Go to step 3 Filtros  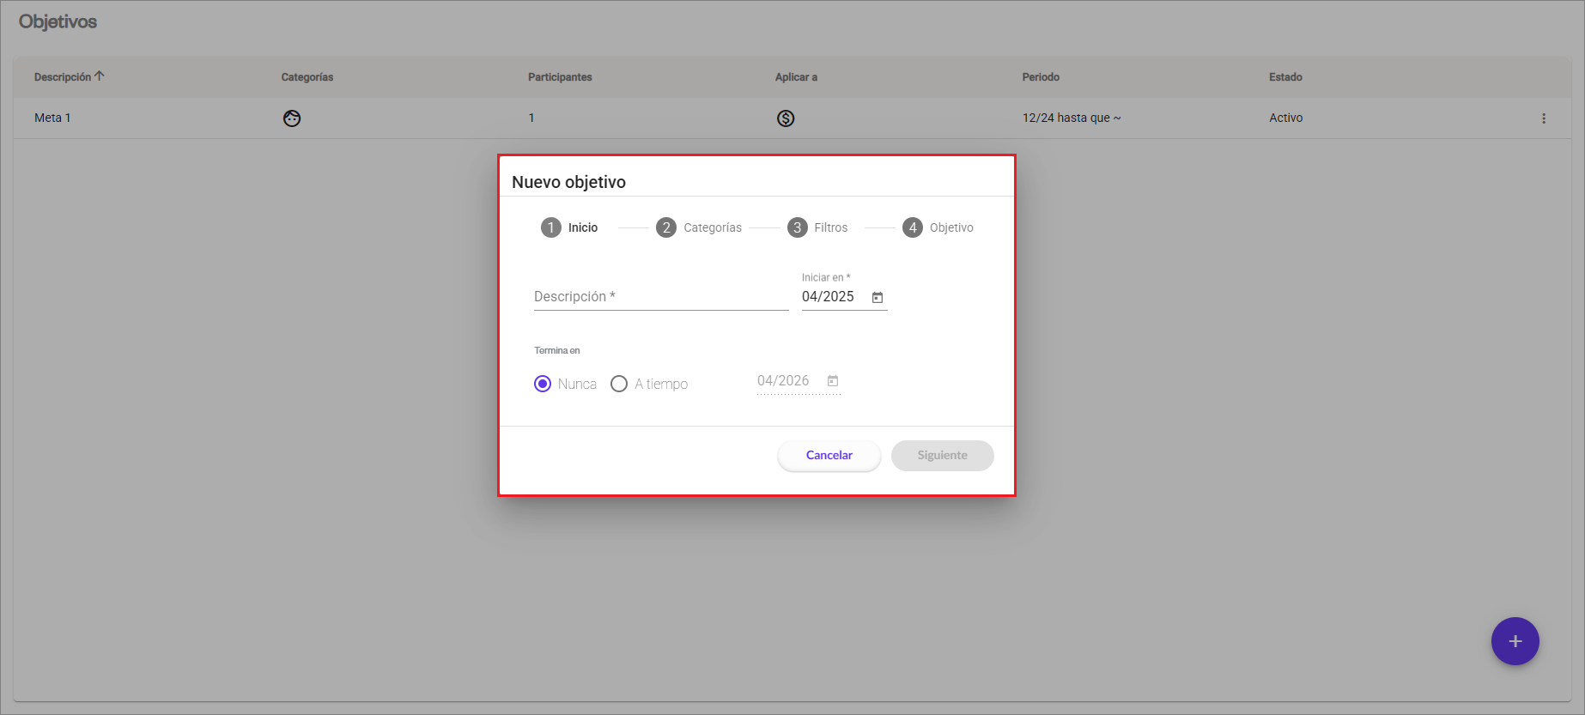pos(817,227)
